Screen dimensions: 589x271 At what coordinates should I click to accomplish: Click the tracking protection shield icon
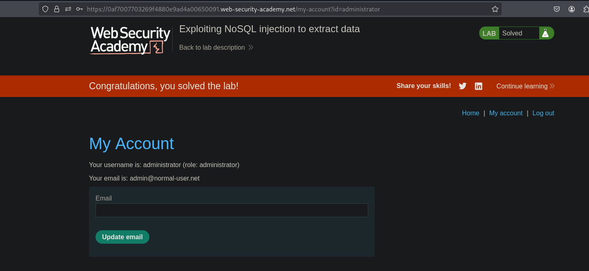tap(45, 9)
